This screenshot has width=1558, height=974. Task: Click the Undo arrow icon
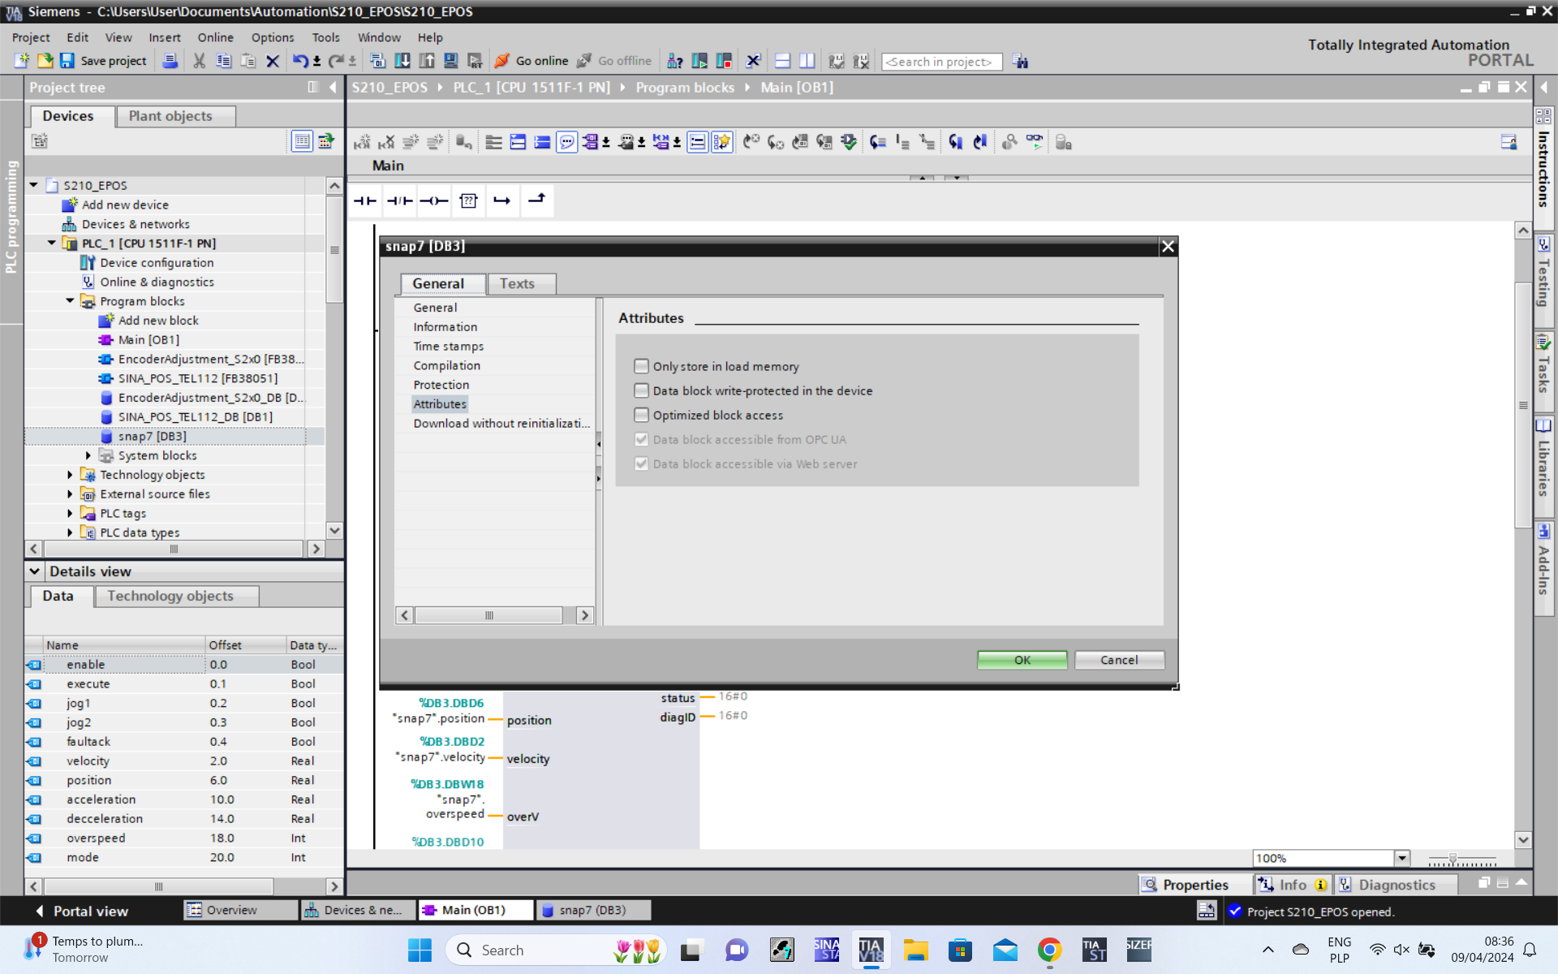pos(300,61)
